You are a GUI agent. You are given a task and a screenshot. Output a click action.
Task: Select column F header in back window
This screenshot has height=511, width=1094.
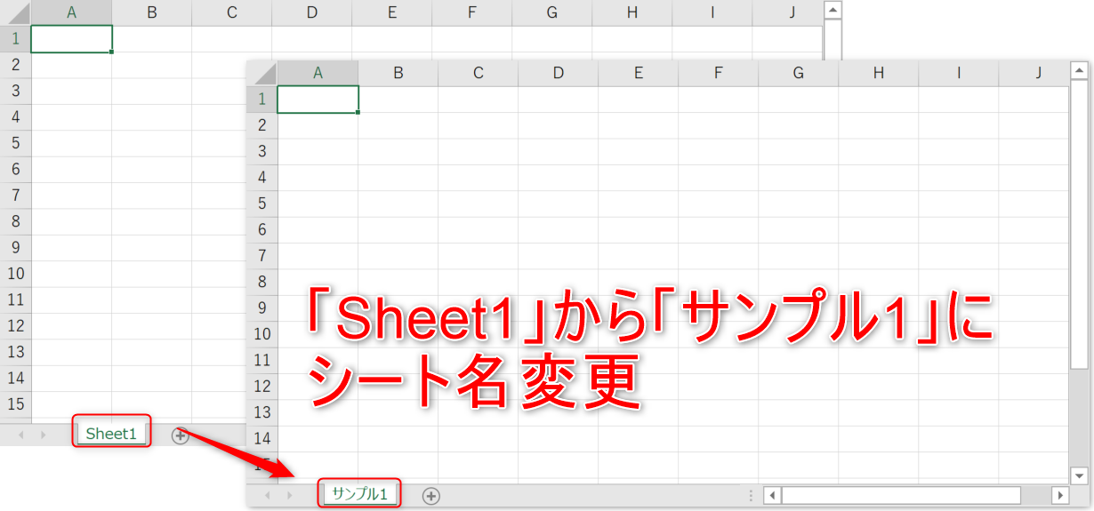[x=472, y=12]
